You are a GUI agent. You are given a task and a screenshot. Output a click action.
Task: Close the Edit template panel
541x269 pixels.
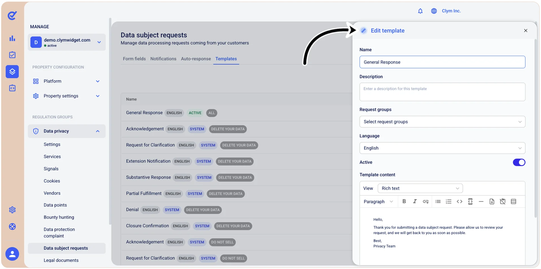(x=525, y=30)
